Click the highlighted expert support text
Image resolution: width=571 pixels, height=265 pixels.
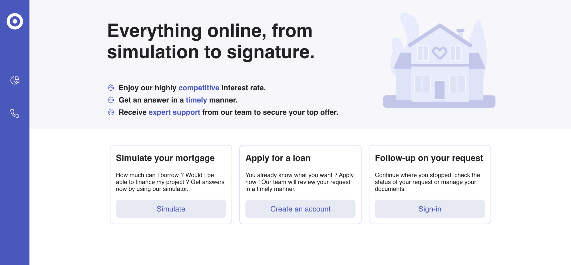pos(174,112)
